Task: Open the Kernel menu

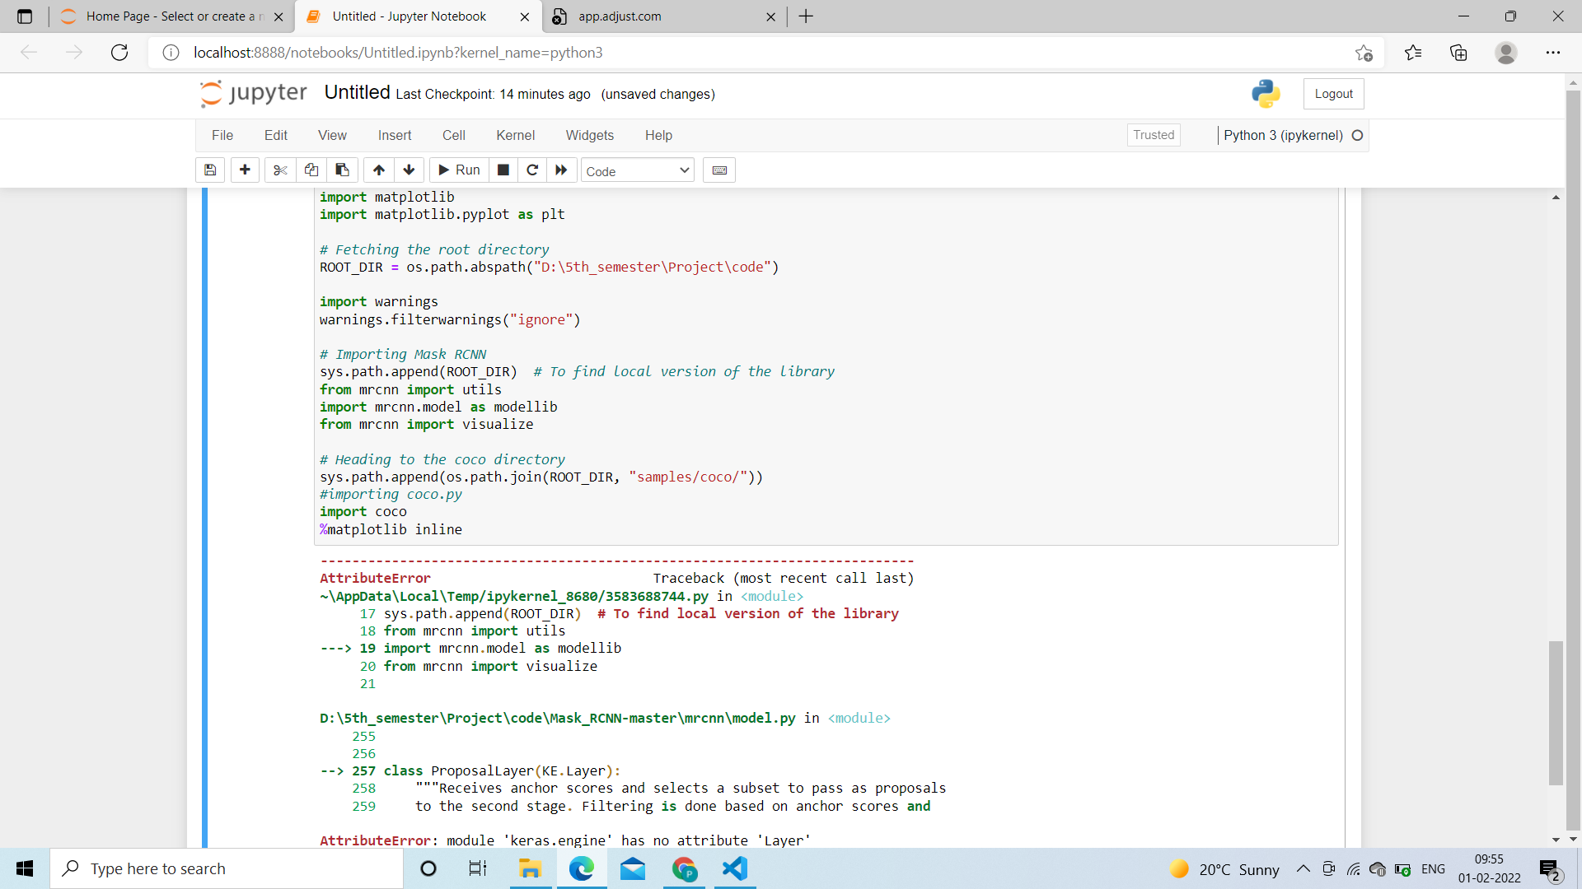Action: pos(515,136)
